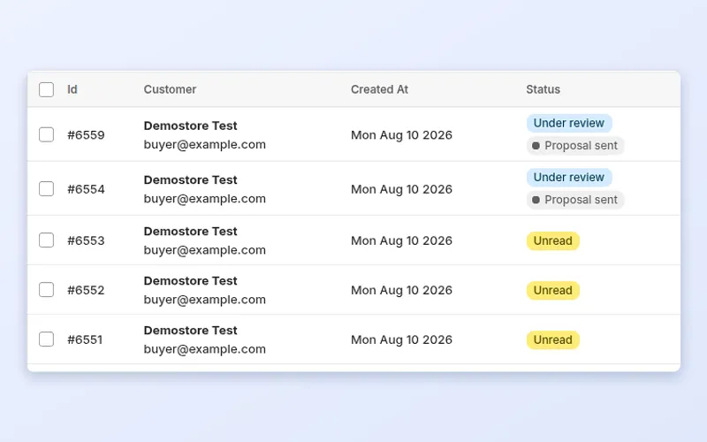Sort by the Id column header
Image resolution: width=707 pixels, height=442 pixels.
pyautogui.click(x=72, y=89)
